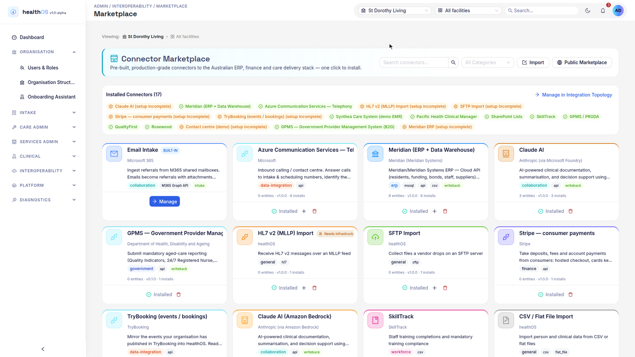Focus the global Search box
635x357 pixels.
tap(542, 11)
